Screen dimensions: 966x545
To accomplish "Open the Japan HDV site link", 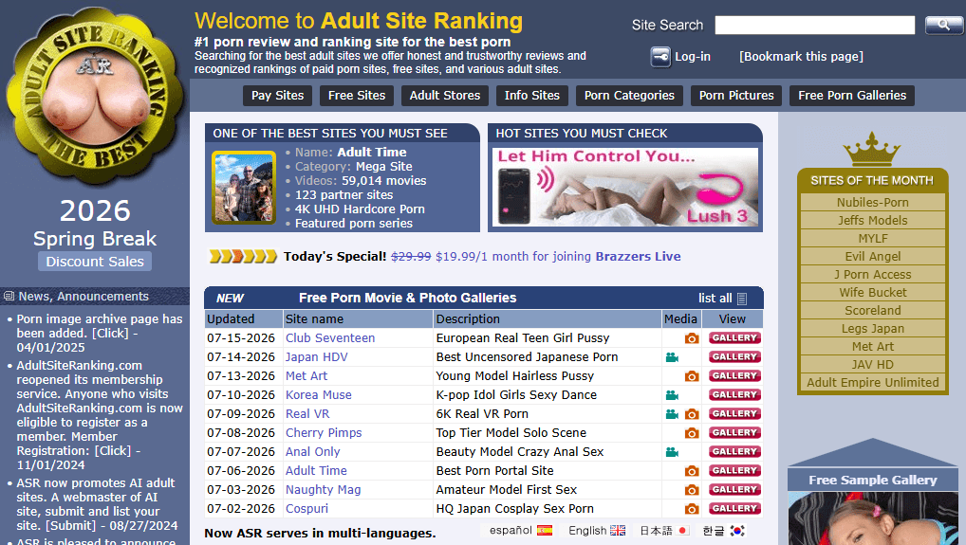I will [317, 356].
